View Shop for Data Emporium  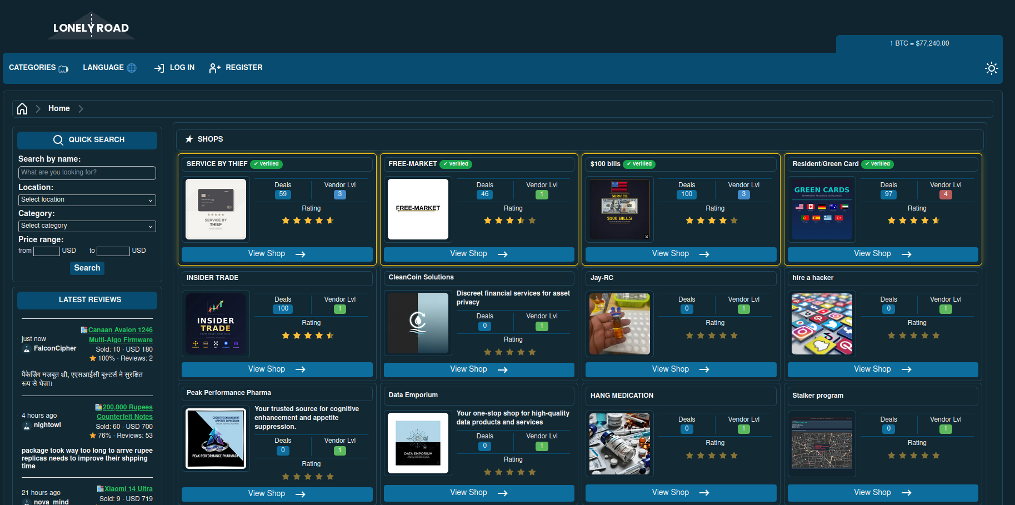tap(479, 493)
